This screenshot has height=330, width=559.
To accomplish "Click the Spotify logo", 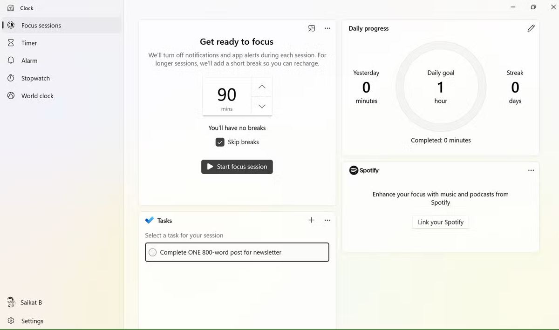I will [353, 170].
